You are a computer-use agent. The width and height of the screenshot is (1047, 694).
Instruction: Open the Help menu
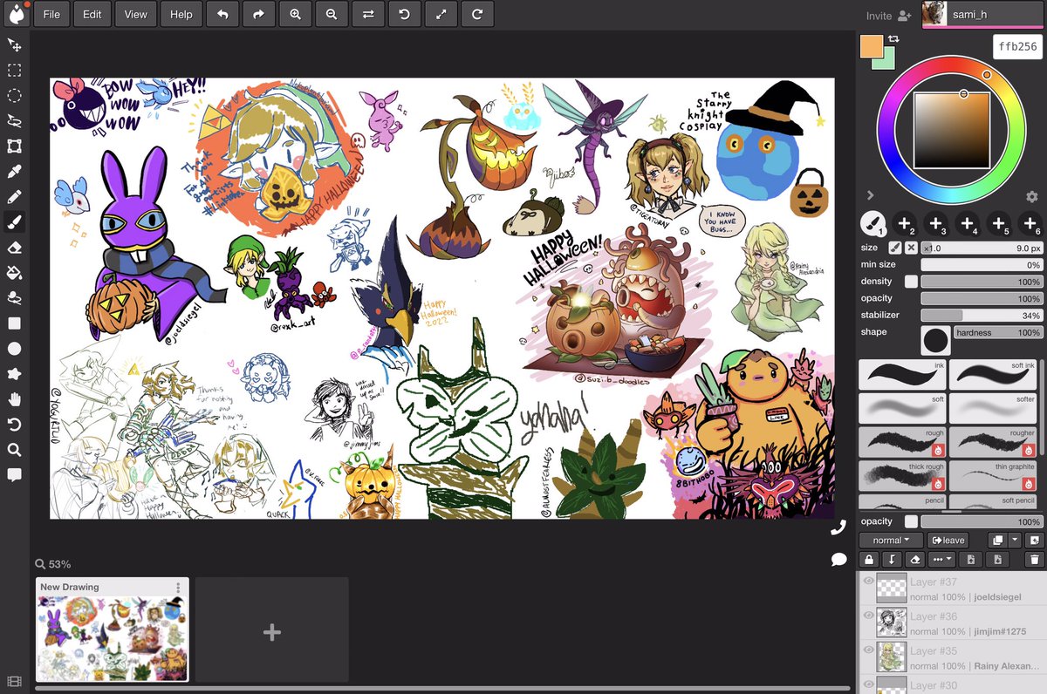click(181, 14)
